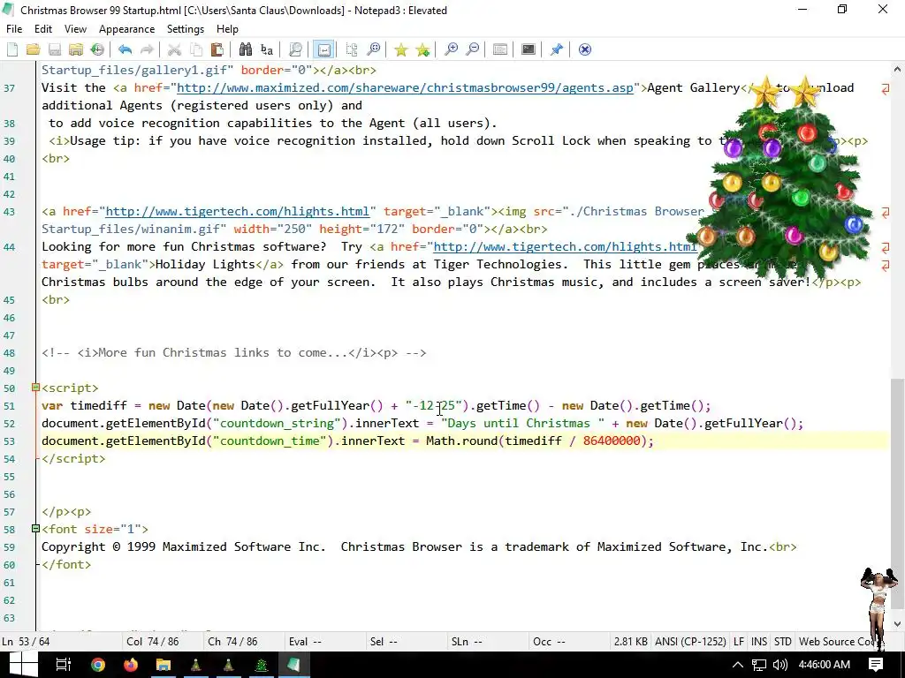The height and width of the screenshot is (678, 905).
Task: Toggle indentation guides toolbar icon
Action: 352,49
